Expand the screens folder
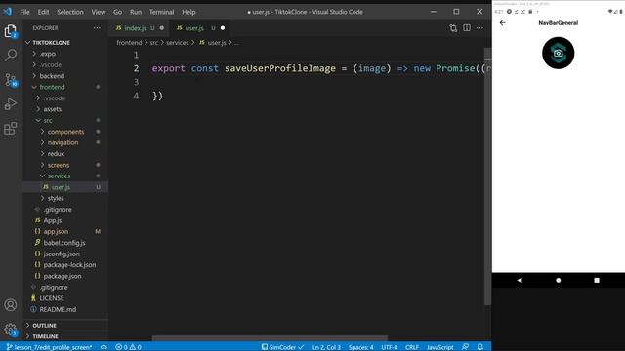 pyautogui.click(x=59, y=165)
